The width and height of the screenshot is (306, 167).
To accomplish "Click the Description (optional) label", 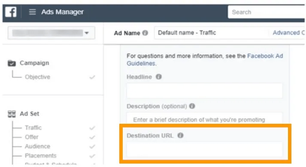I will click(x=157, y=106).
